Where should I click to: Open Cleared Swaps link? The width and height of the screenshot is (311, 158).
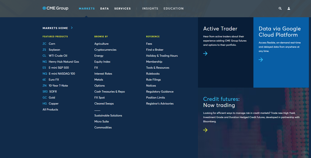(104, 103)
